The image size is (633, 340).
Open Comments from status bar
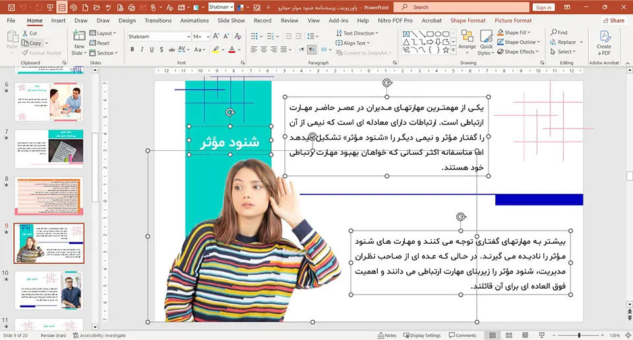[x=463, y=335]
